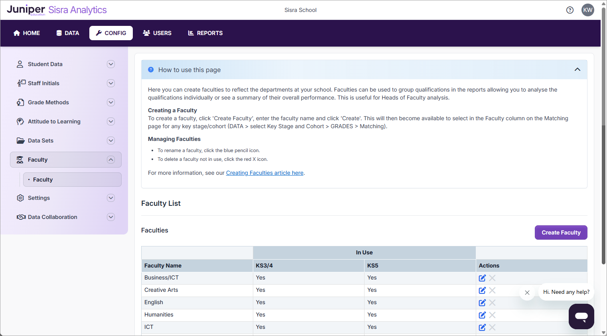The image size is (607, 336).
Task: Edit the English faculty with pencil icon
Action: tap(482, 303)
